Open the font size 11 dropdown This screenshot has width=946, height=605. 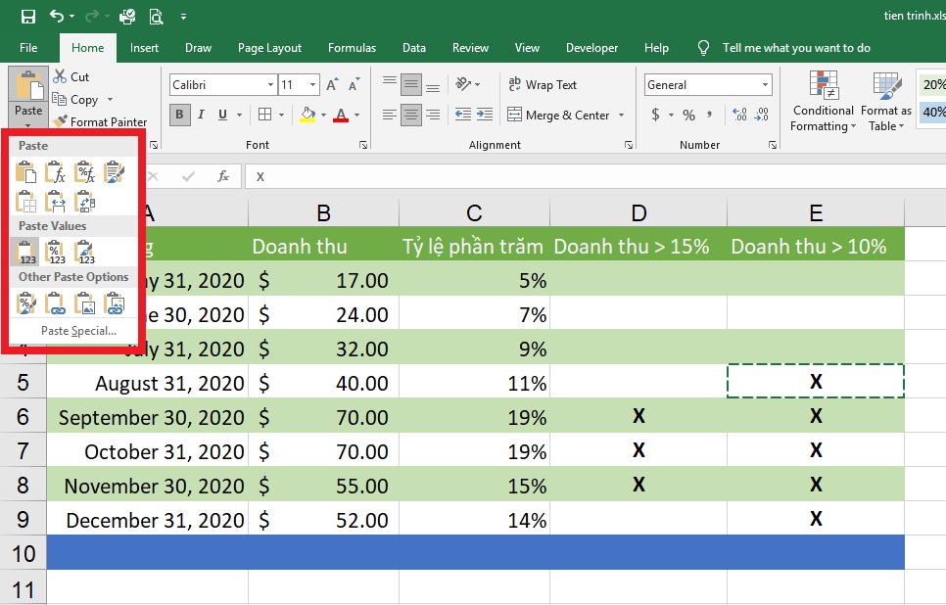click(312, 84)
